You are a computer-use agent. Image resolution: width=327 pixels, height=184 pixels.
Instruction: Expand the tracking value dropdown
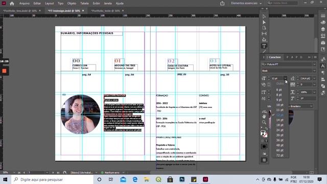coord(314,84)
